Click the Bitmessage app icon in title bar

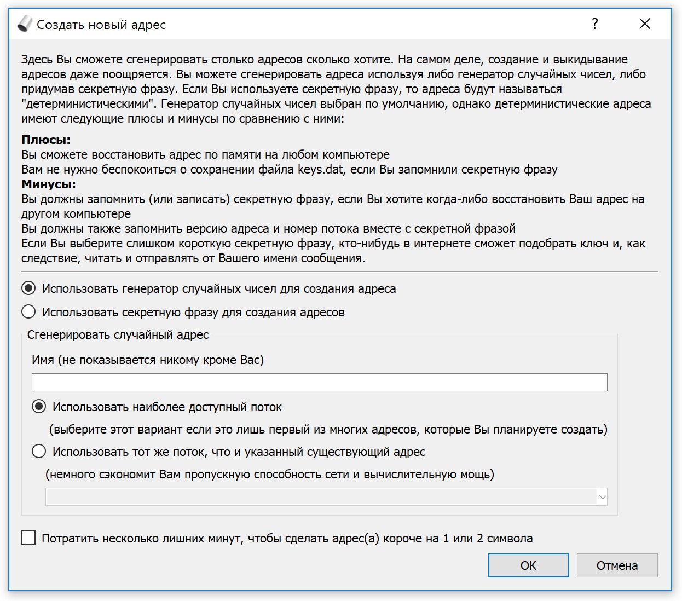tap(25, 24)
